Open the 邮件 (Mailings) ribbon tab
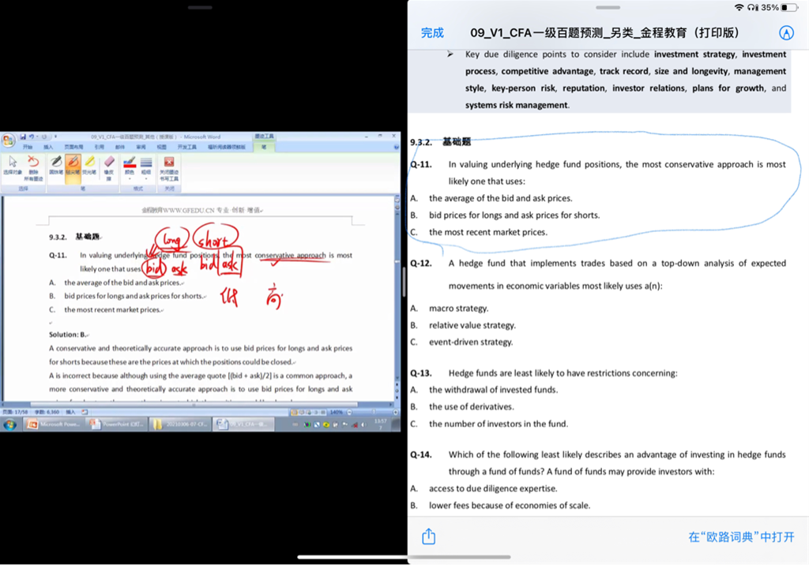 [x=120, y=147]
